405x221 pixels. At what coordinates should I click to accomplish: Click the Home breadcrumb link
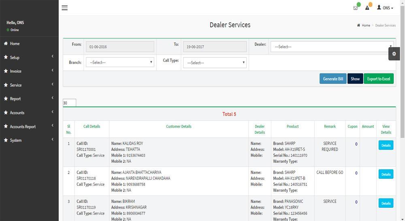366,25
